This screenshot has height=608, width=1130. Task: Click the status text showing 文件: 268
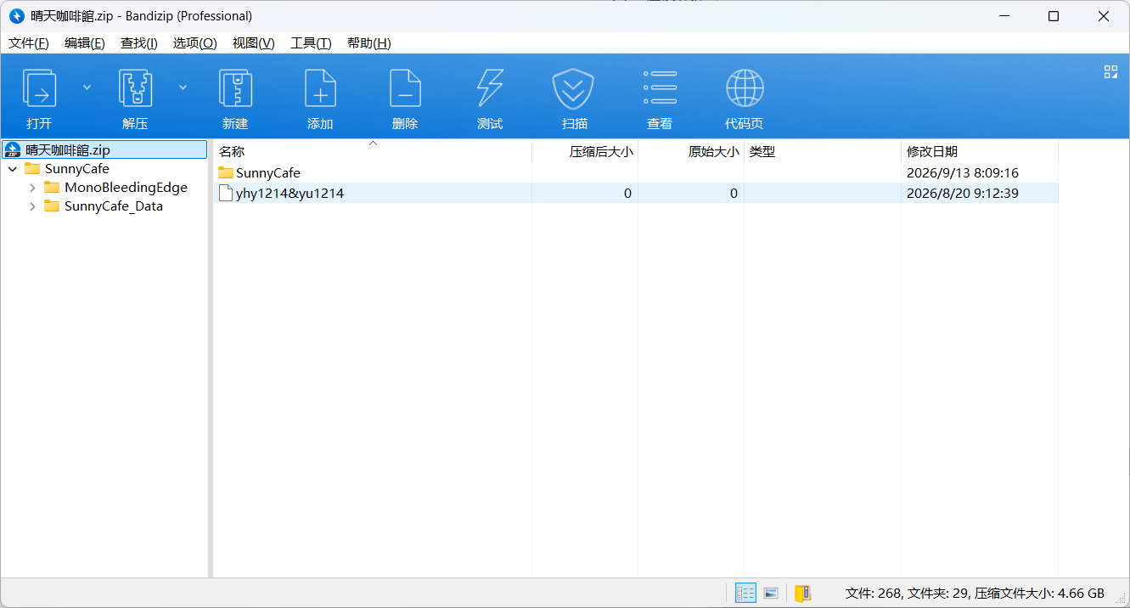[874, 593]
